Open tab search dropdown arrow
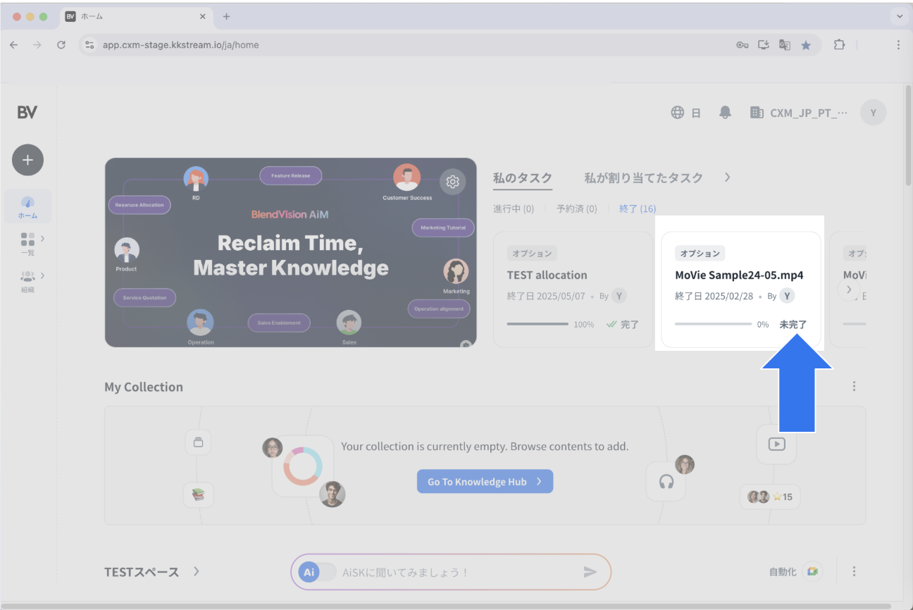 click(x=900, y=16)
